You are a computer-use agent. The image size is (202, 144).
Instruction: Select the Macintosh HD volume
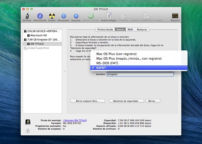(x=42, y=35)
